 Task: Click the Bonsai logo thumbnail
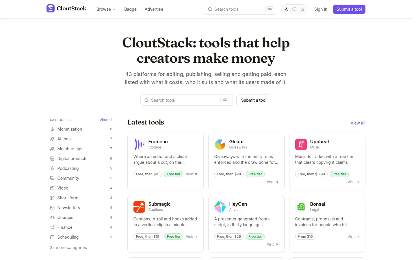pyautogui.click(x=301, y=207)
